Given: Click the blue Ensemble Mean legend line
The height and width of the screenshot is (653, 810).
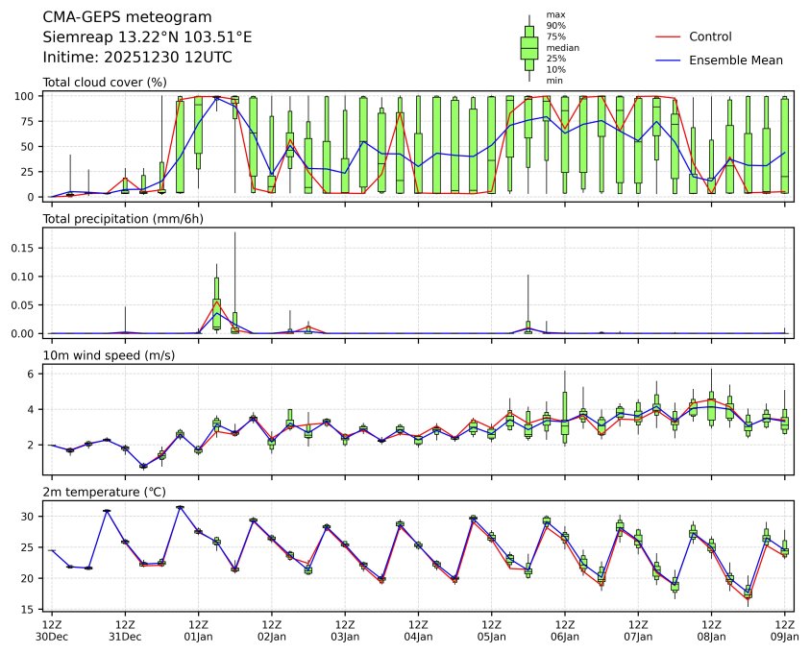Looking at the screenshot, I should click(x=667, y=60).
